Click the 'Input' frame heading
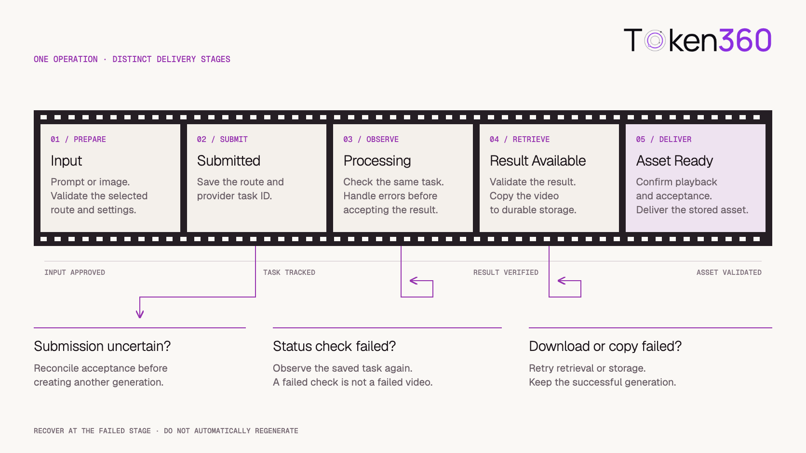806x453 pixels. click(67, 161)
